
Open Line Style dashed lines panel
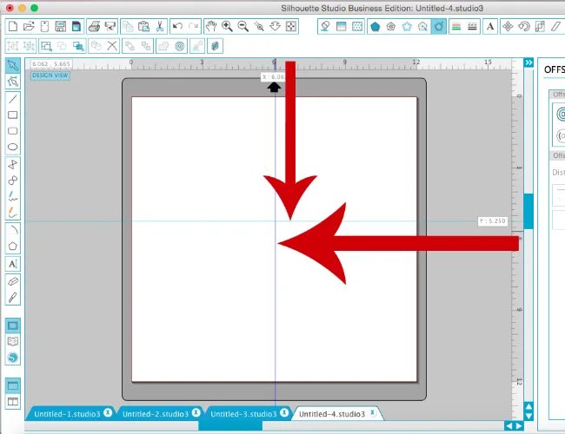472,26
